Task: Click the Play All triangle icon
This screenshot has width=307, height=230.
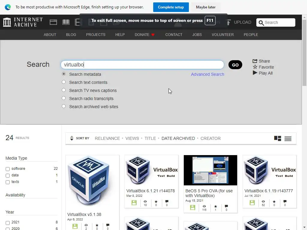Action: coord(255,73)
